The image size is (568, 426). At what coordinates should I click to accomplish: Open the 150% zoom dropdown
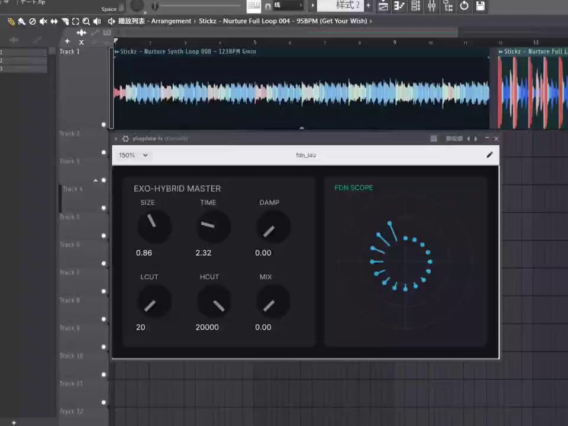tap(133, 155)
